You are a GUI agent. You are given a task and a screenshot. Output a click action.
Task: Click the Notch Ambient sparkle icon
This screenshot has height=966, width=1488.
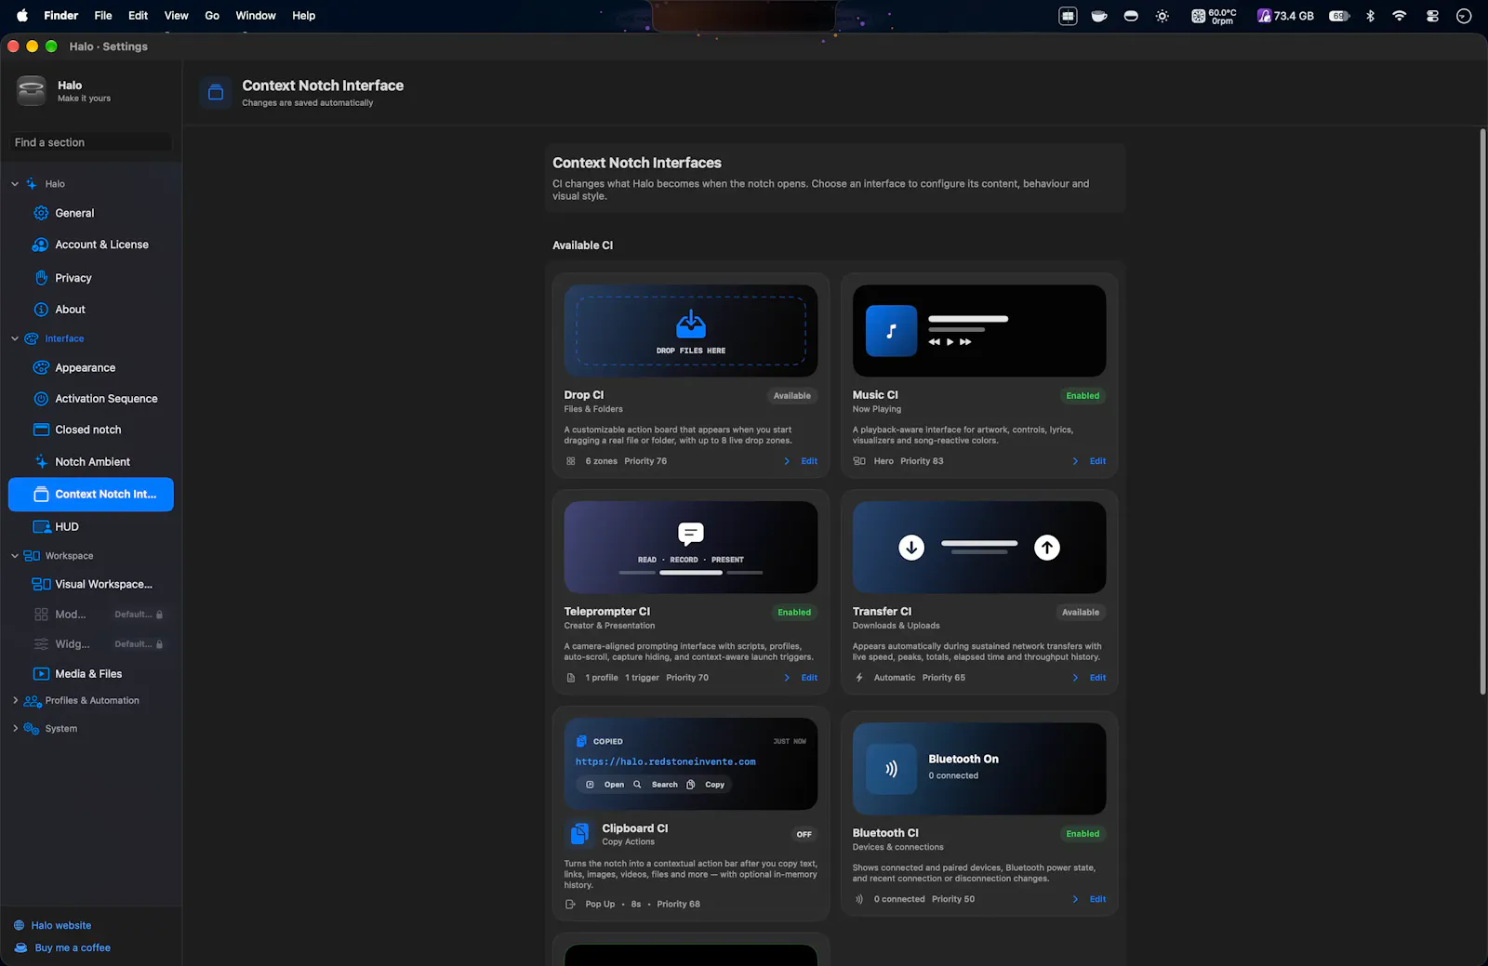(41, 462)
